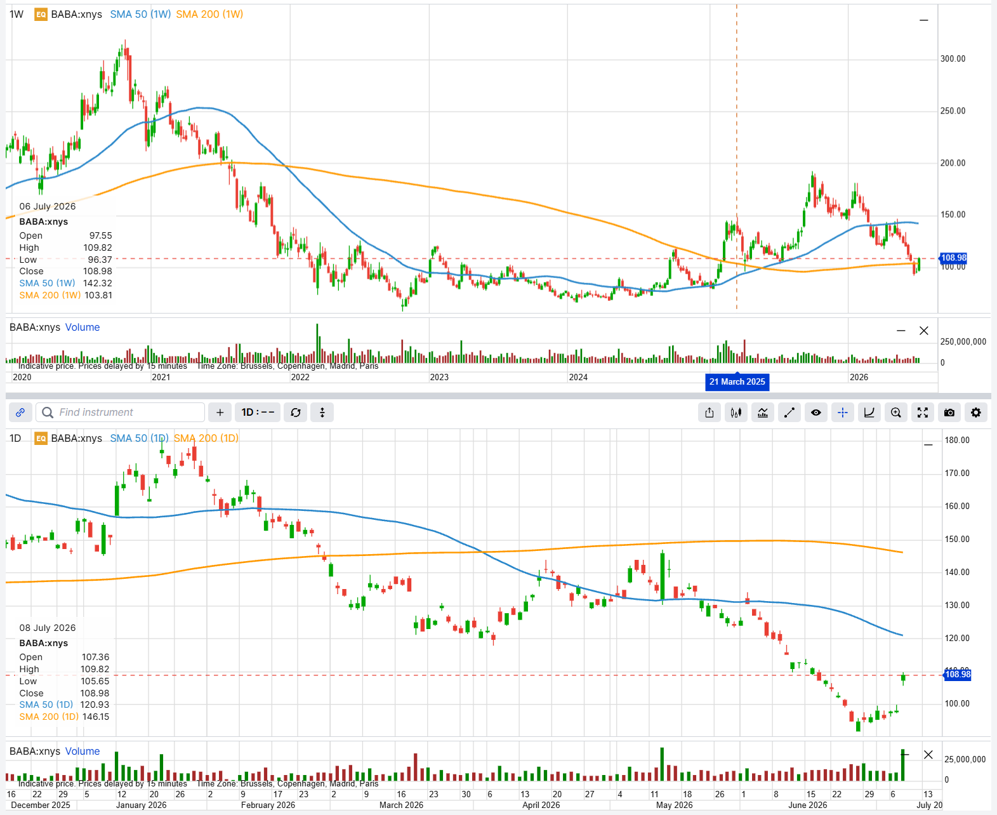997x815 pixels.
Task: Click the 300.00 level on weekly price axis
Action: pyautogui.click(x=953, y=59)
